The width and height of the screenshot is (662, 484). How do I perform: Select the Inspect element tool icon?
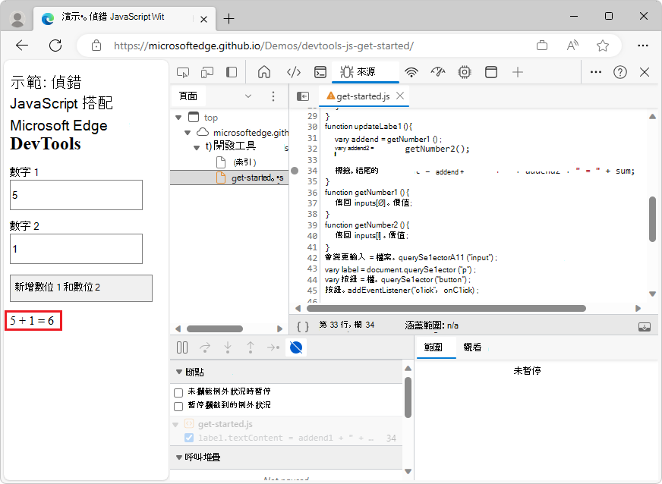[x=182, y=71]
